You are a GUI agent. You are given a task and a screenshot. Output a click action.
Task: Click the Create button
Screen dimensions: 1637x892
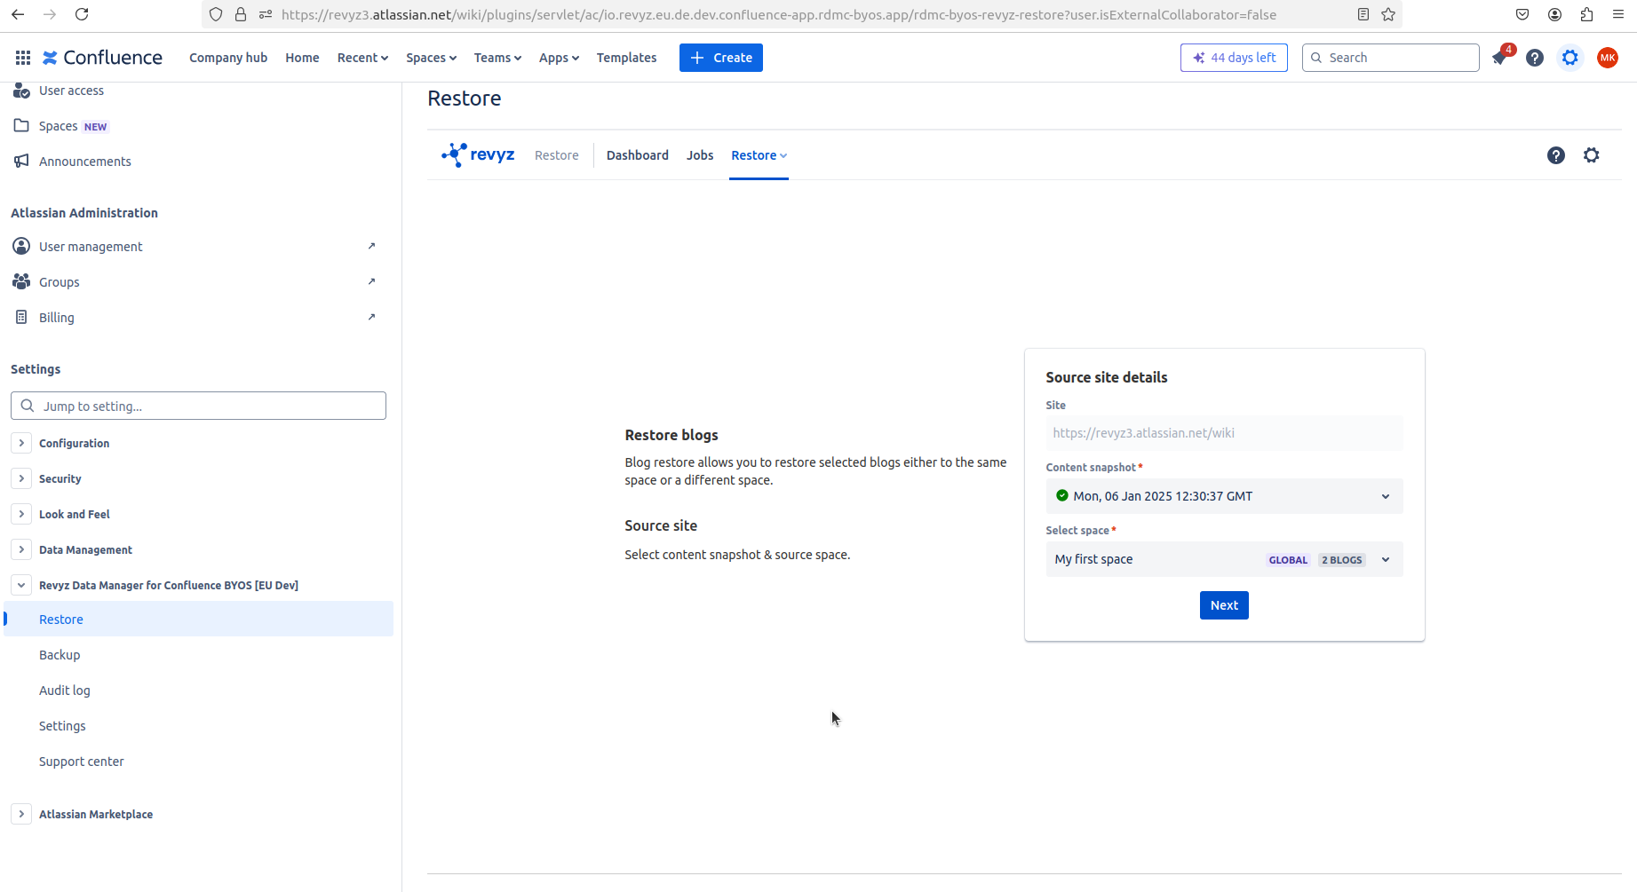pyautogui.click(x=721, y=58)
